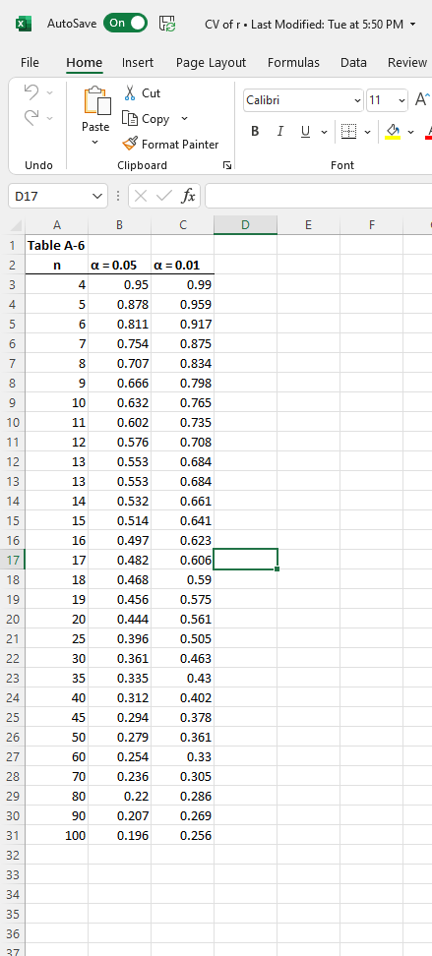The height and width of the screenshot is (956, 432).
Task: Expand the Copy options arrow
Action: (x=184, y=119)
